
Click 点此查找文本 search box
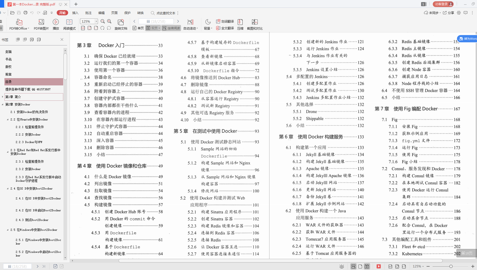point(163,13)
